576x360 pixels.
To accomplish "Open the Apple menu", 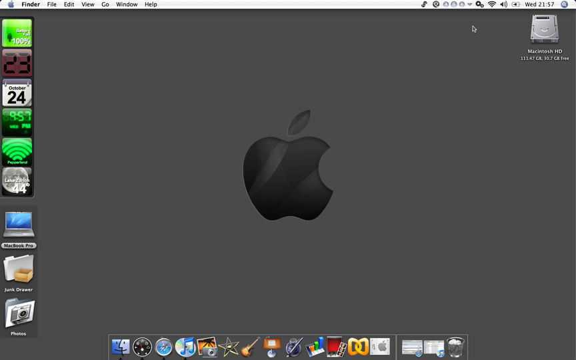I will 11,5.
